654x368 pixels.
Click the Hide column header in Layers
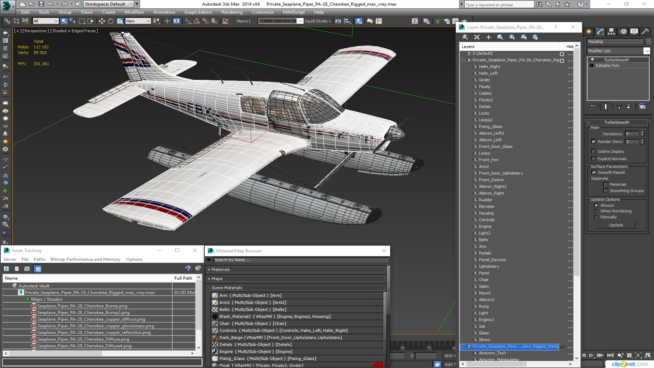[x=570, y=47]
